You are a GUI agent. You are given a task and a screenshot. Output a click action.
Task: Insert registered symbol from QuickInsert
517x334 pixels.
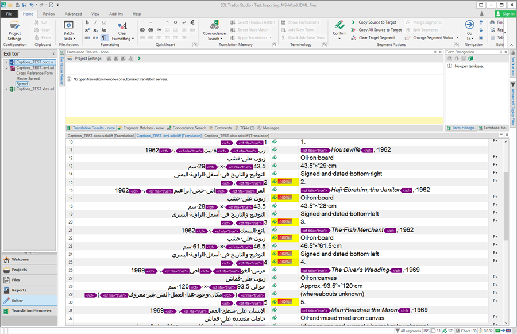tap(151, 30)
